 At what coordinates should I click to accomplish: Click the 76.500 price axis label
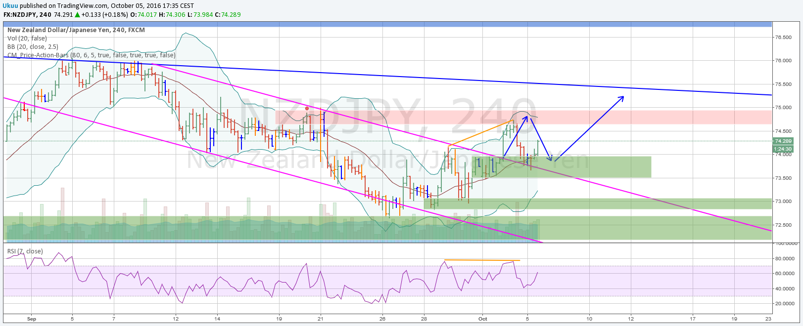coord(783,38)
